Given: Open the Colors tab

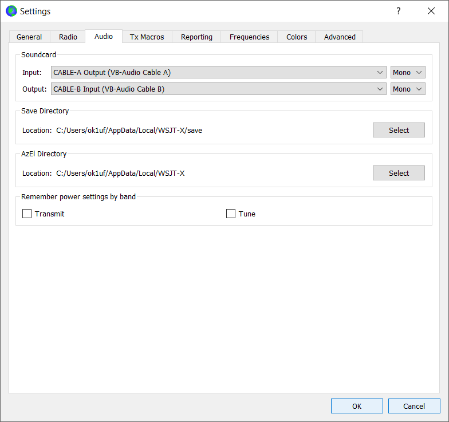Looking at the screenshot, I should click(x=297, y=37).
